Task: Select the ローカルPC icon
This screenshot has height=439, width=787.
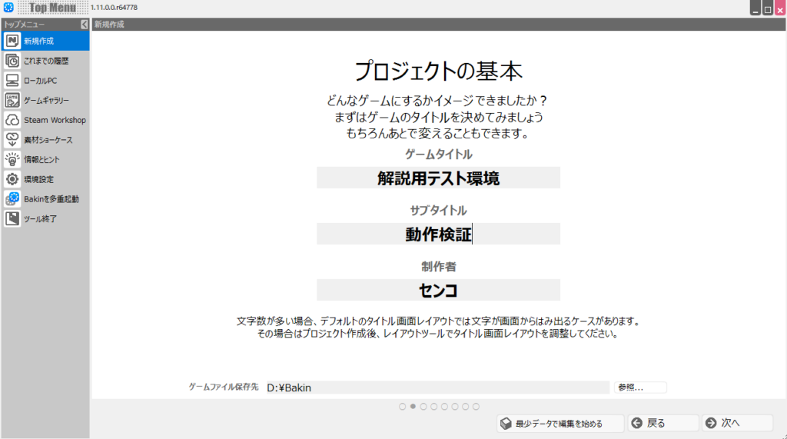Action: coord(12,81)
